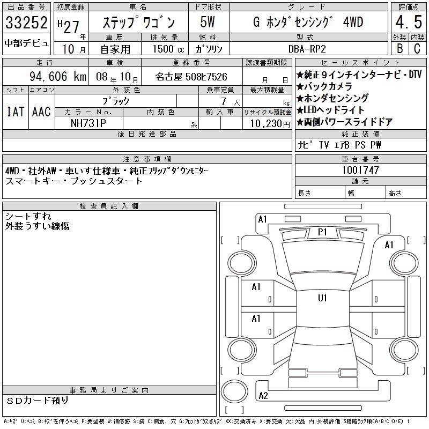Select the 長さ dimension field
Screen dimensions: 429x429
click(x=320, y=193)
